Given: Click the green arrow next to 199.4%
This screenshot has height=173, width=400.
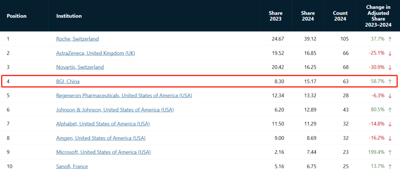Looking at the screenshot, I should [390, 152].
